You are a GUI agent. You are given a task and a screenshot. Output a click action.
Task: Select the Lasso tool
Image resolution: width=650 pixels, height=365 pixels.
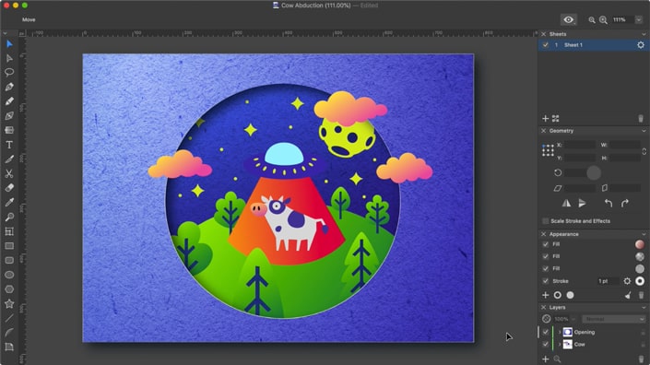click(x=9, y=73)
